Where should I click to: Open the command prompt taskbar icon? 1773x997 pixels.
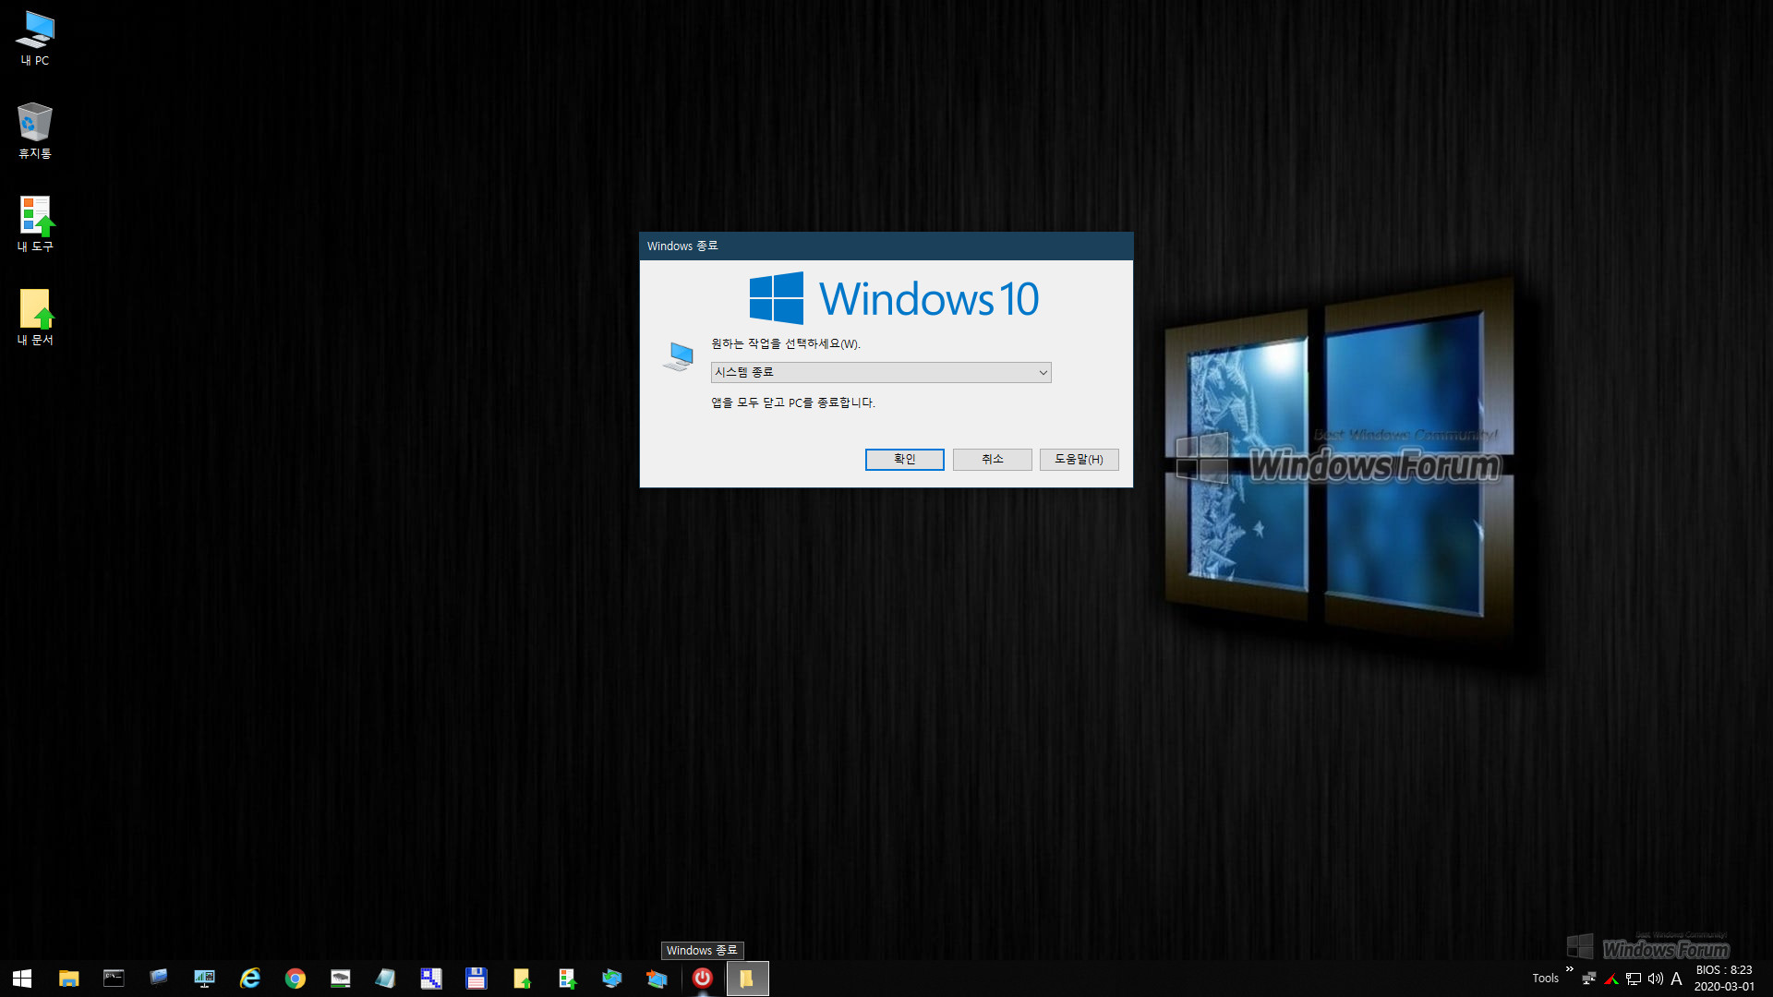click(x=114, y=979)
